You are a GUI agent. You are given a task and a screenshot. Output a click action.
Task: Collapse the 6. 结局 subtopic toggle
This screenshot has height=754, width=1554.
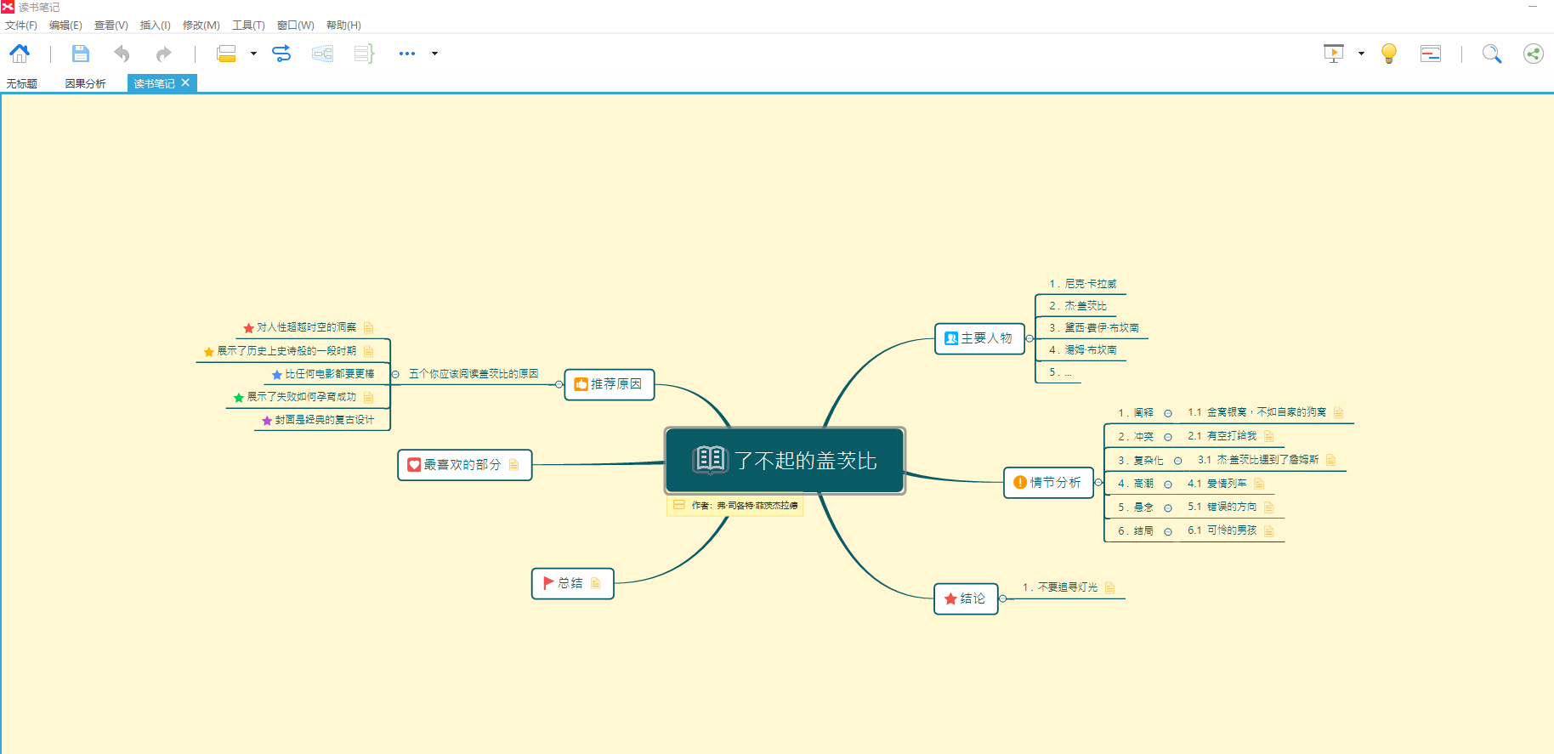click(x=1168, y=531)
